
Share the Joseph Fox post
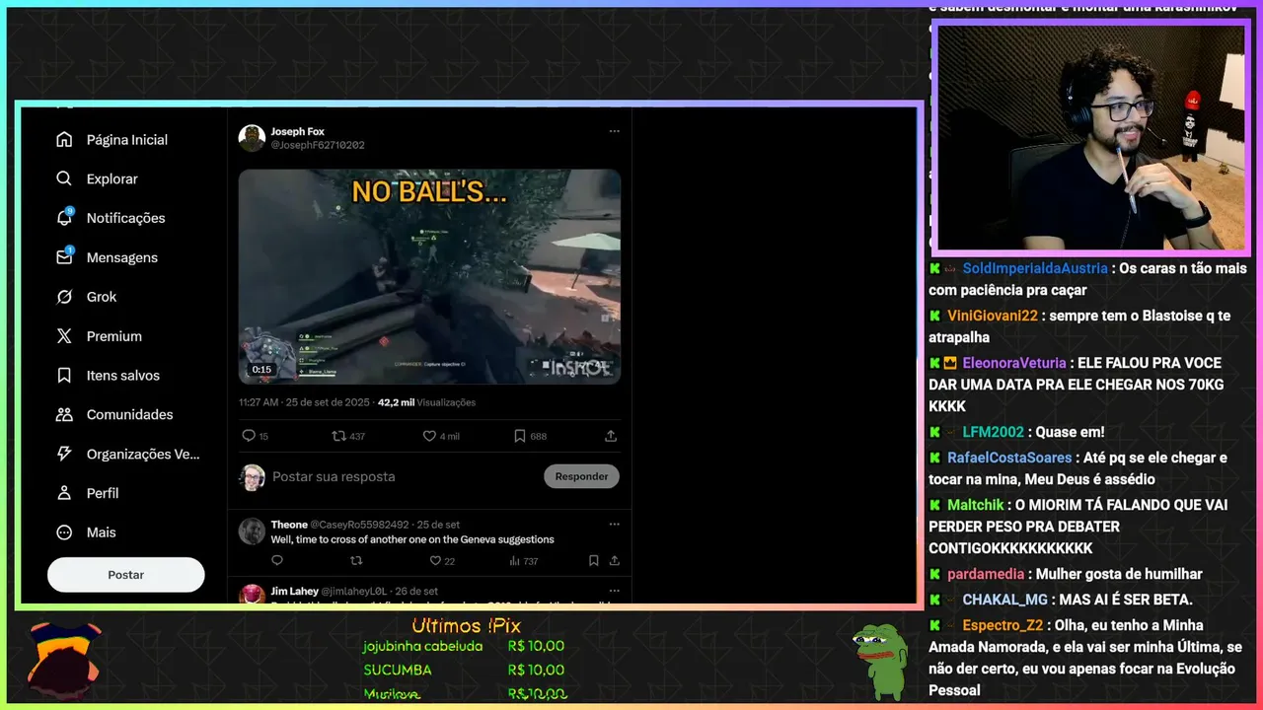611,436
